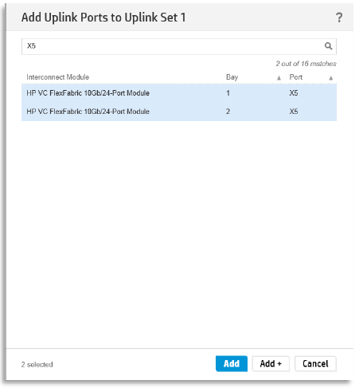
Task: Click the Bay value 2 cell
Action: pos(228,112)
